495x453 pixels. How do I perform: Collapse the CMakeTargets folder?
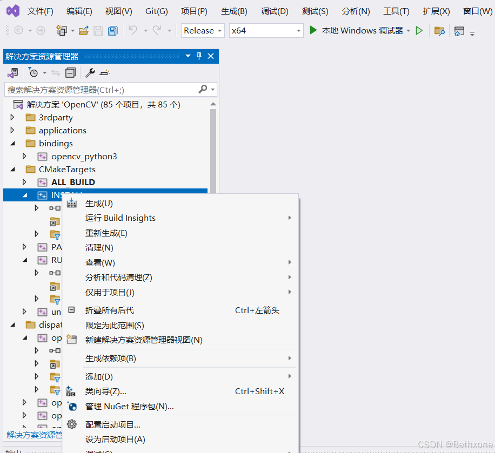(x=12, y=169)
